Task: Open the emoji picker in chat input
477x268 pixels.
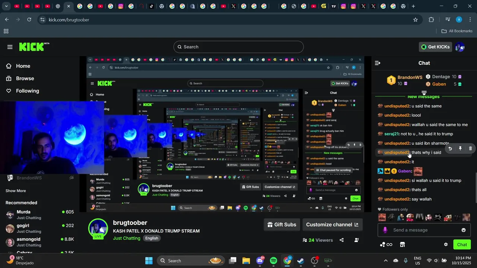Action: [x=464, y=230]
